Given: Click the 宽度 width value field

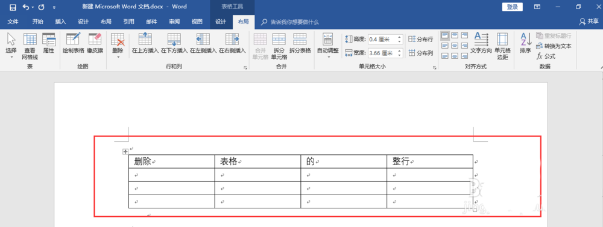Looking at the screenshot, I should [x=382, y=53].
